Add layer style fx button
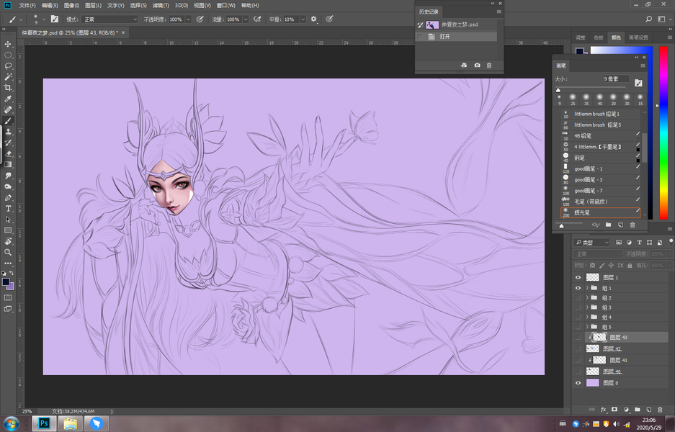The image size is (675, 432). 603,410
